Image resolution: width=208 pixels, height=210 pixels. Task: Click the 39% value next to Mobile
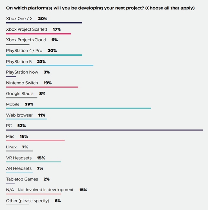click(29, 104)
